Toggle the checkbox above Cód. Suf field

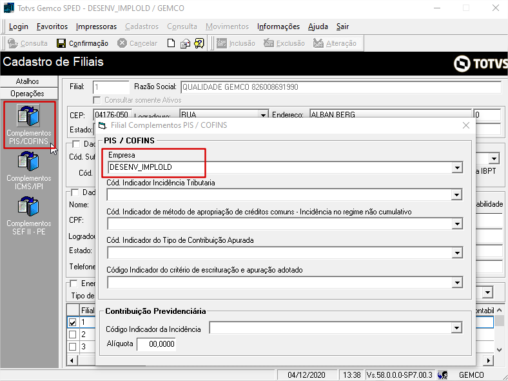77,144
